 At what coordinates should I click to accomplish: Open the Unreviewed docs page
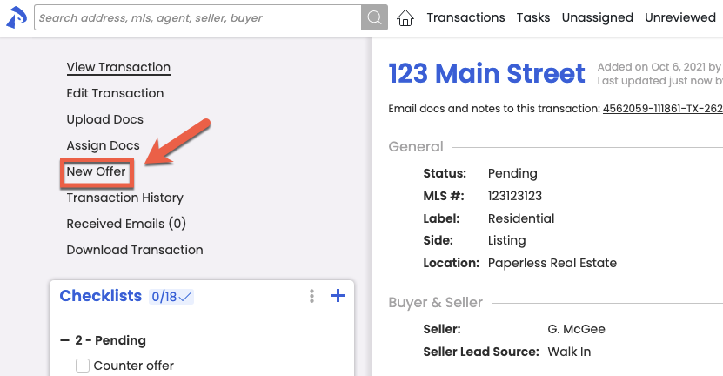tap(680, 17)
